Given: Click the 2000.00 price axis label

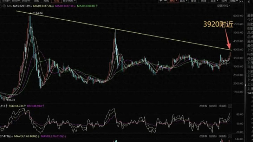Looking at the screenshot, I should (238, 83).
